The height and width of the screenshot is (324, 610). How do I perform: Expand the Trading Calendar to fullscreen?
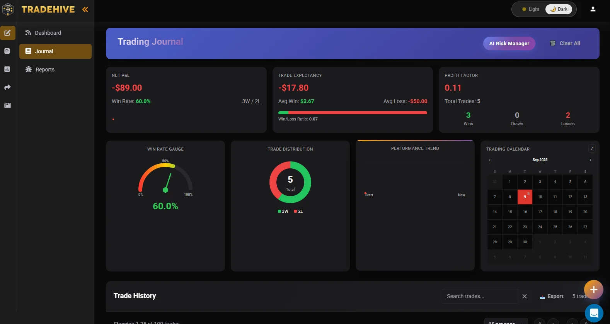pyautogui.click(x=591, y=149)
